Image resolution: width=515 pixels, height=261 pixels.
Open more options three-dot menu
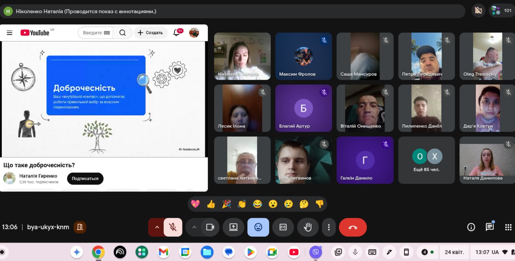tap(329, 227)
